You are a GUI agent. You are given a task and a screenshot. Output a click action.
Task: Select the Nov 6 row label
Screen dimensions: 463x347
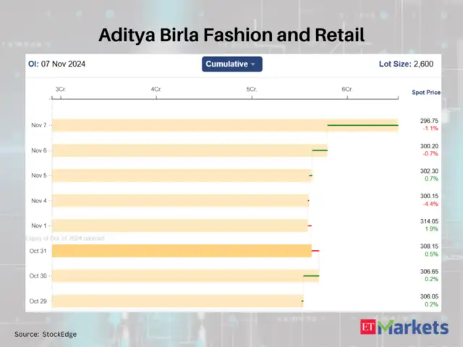39,150
